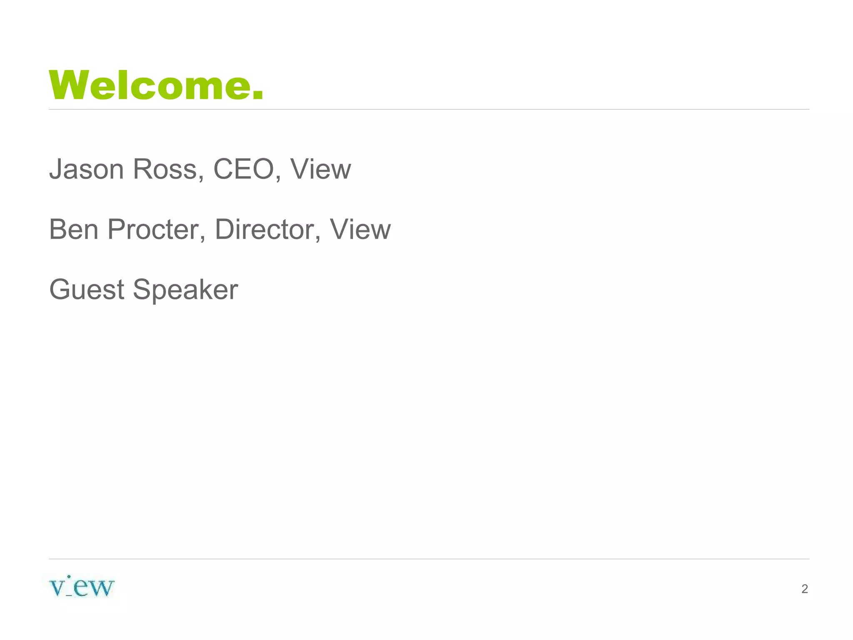The width and height of the screenshot is (853, 640).
Task: Click the dot above the View logo
Action: click(69, 577)
